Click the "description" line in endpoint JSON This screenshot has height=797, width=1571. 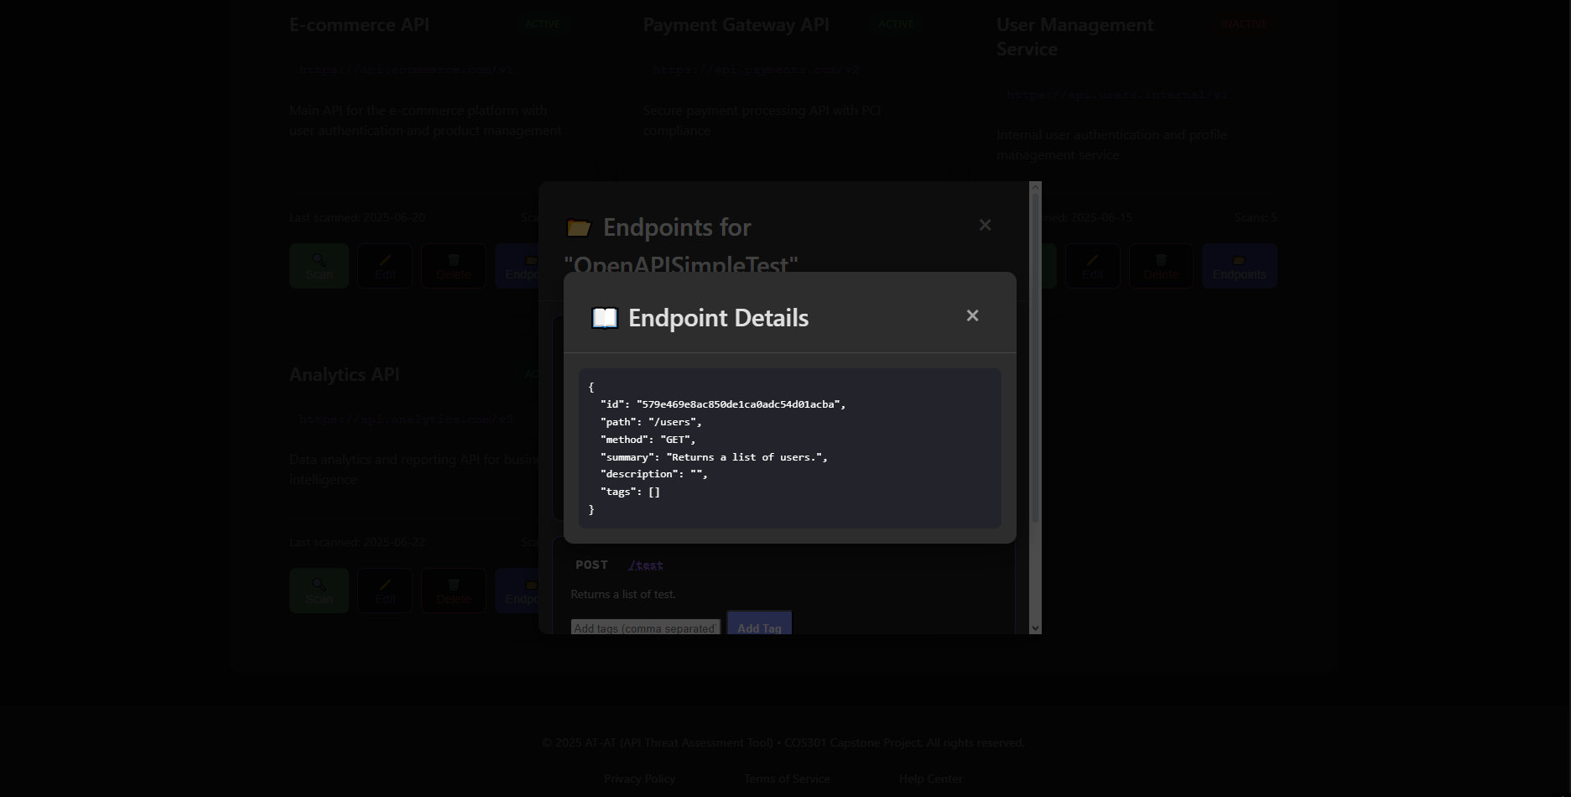654,474
